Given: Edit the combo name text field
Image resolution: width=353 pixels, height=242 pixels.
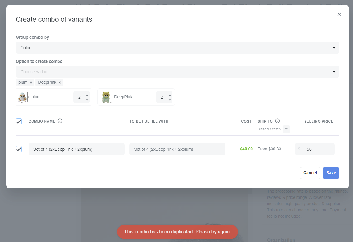Looking at the screenshot, I should pyautogui.click(x=76, y=149).
